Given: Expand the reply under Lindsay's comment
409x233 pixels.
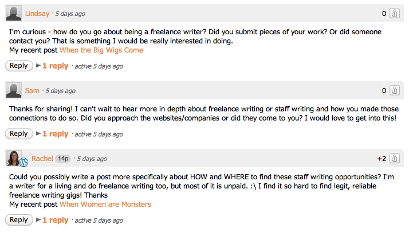Looking at the screenshot, I should click(55, 66).
